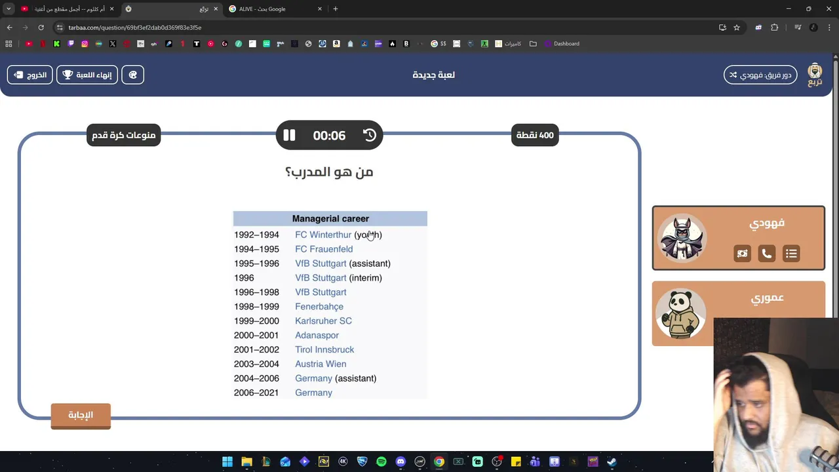This screenshot has width=839, height=472.
Task: Click the فهودي team avatar
Action: tap(682, 238)
